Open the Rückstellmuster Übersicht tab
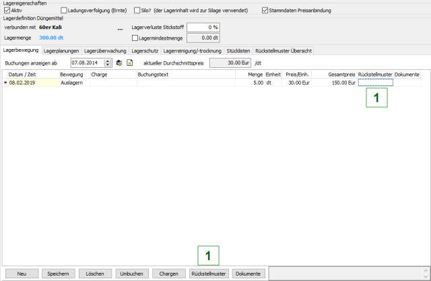The width and height of the screenshot is (431, 281). 283,50
